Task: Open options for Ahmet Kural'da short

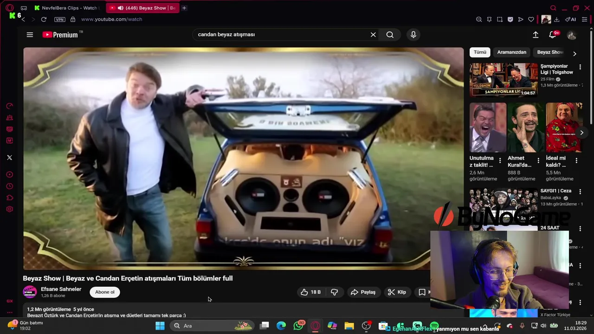Action: click(538, 161)
